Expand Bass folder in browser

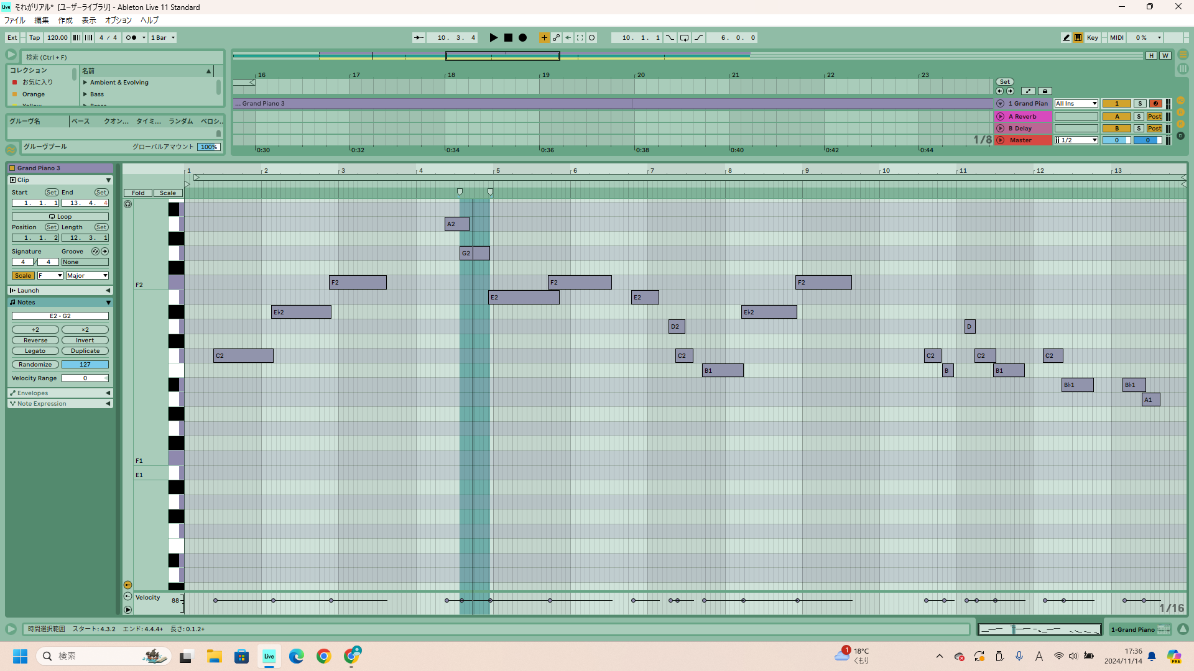pos(85,94)
